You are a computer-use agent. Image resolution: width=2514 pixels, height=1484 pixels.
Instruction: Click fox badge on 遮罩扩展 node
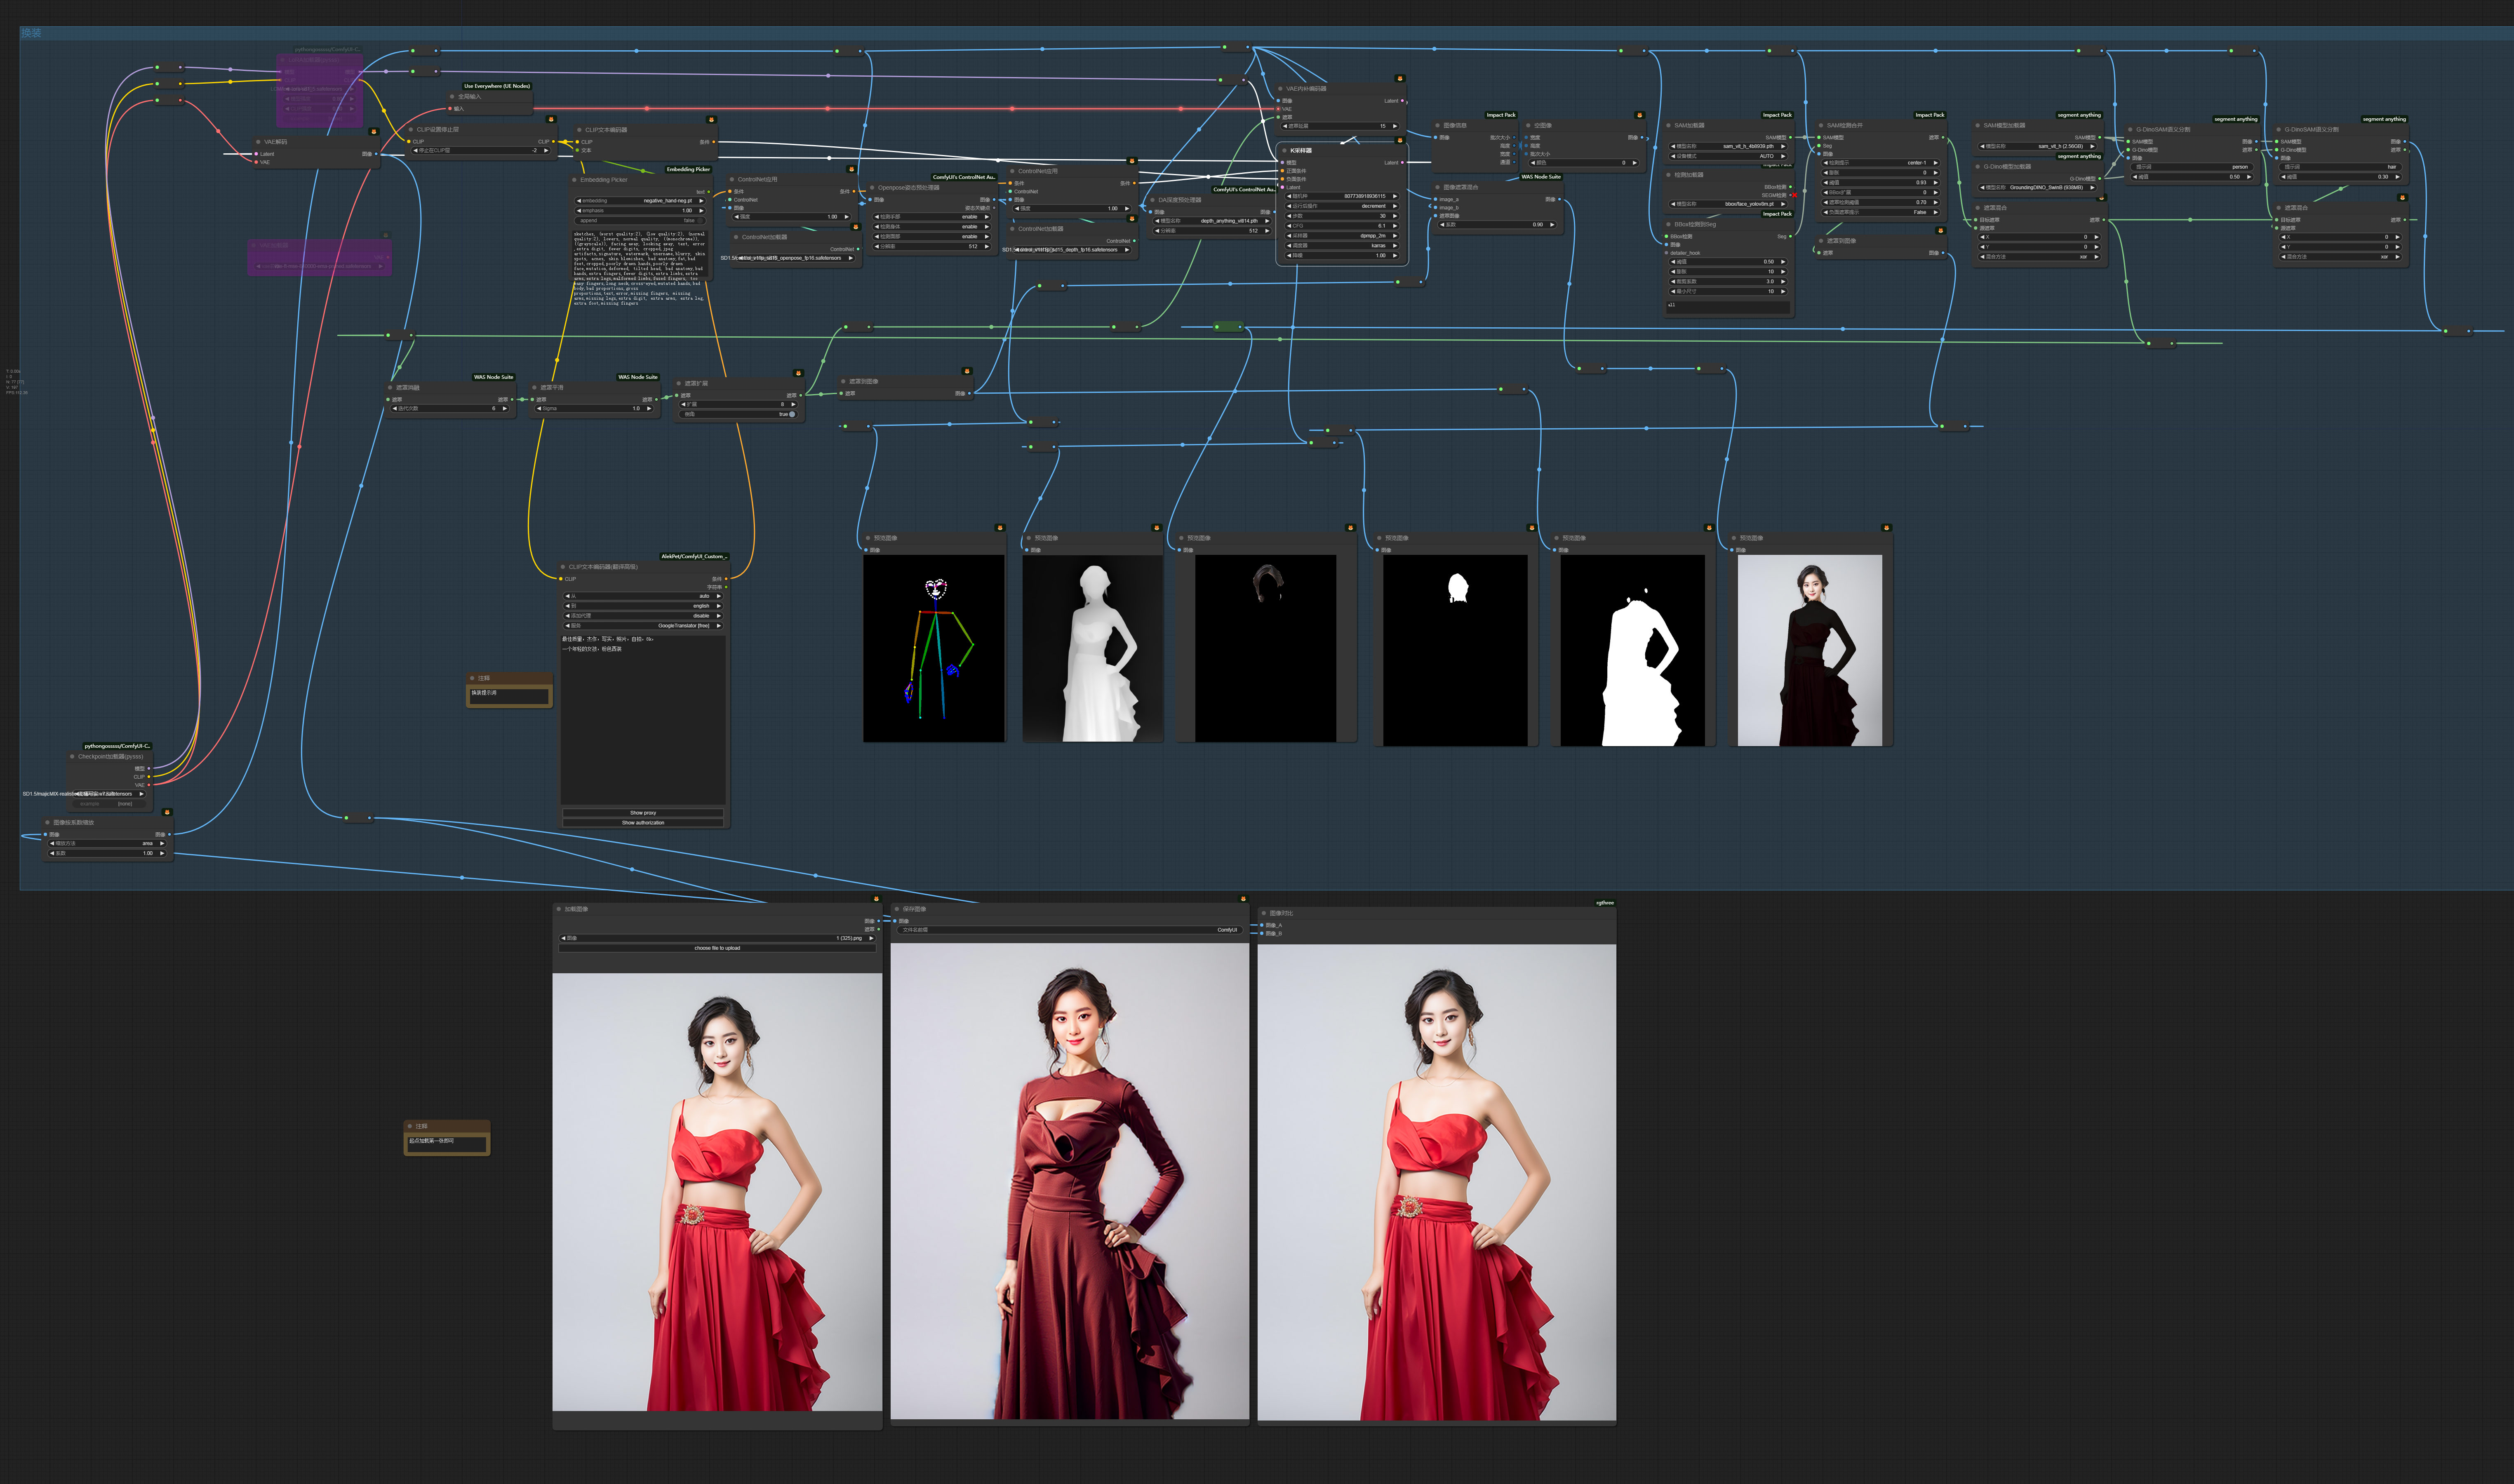pos(798,373)
